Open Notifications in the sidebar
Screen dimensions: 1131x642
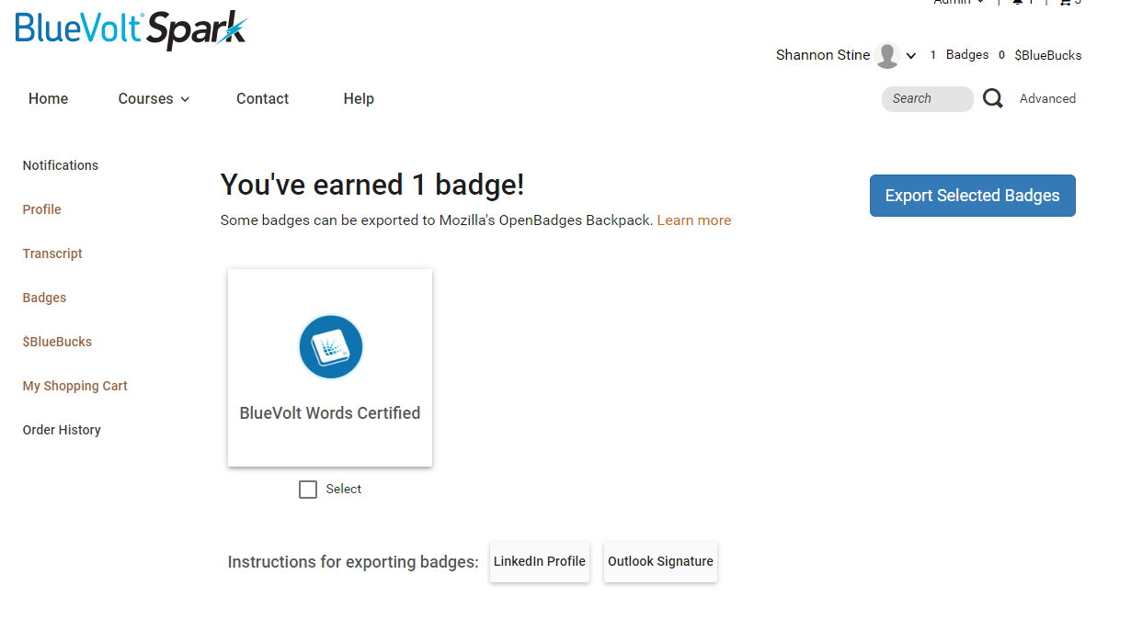61,165
